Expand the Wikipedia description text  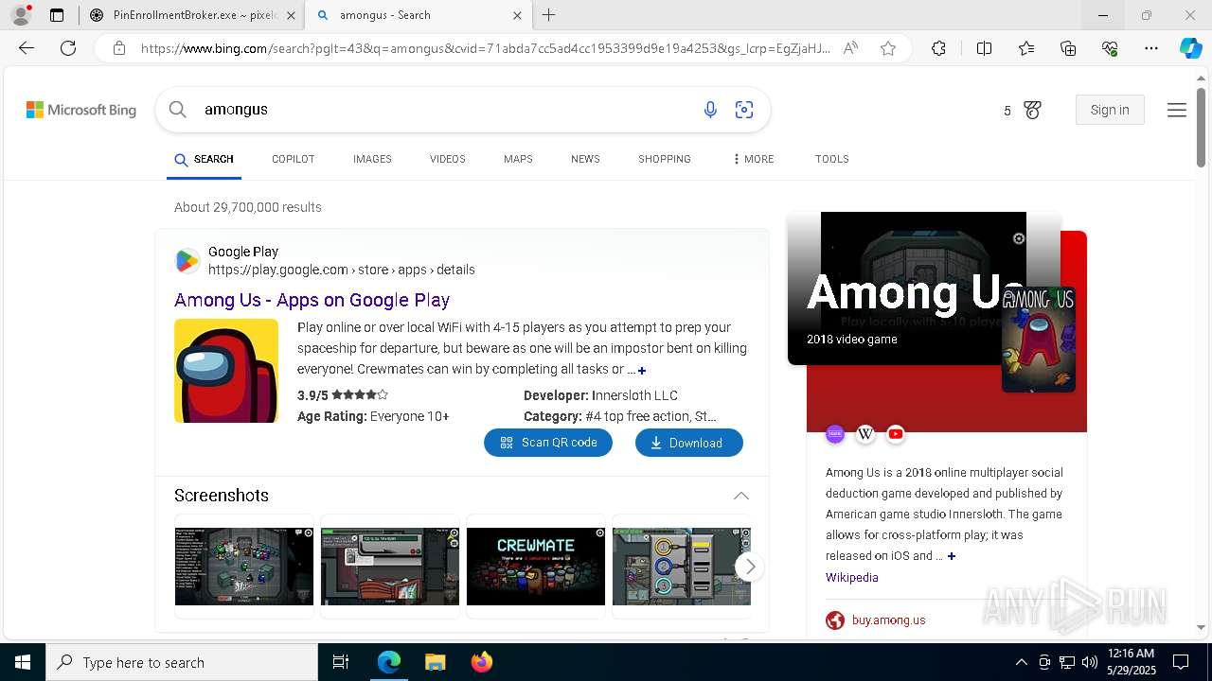952,556
